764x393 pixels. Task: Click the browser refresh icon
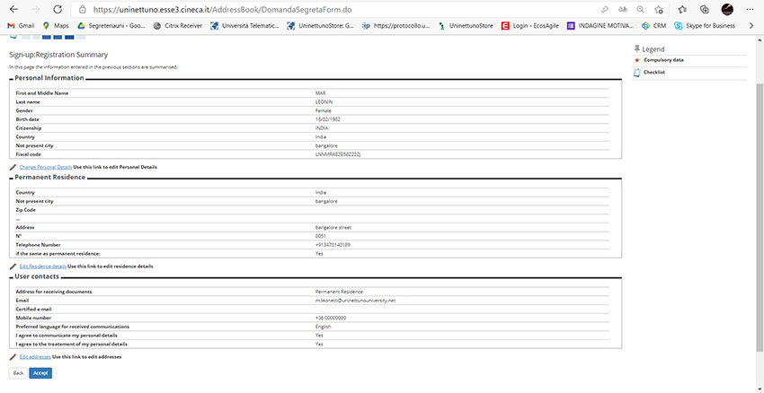[x=57, y=9]
